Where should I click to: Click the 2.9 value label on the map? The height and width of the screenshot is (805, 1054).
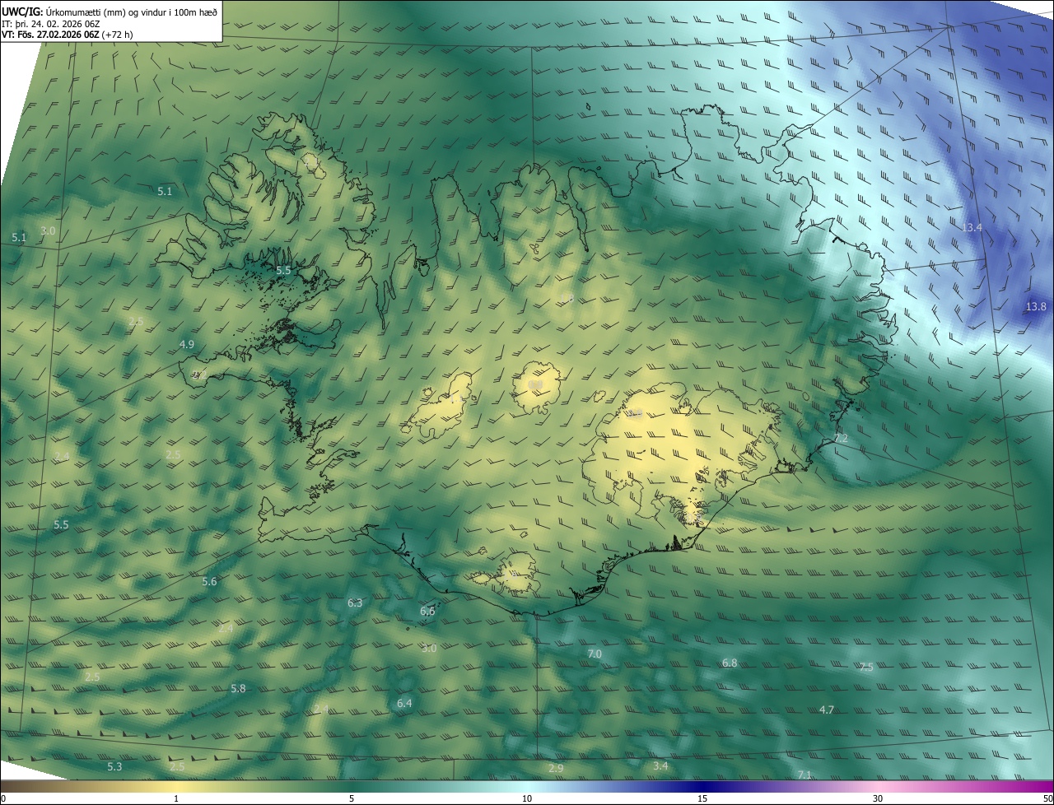click(x=556, y=769)
